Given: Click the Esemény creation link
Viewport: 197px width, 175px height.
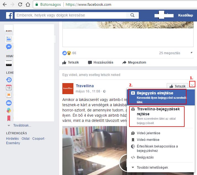Looking at the screenshot, I should pyautogui.click(x=13, y=143).
